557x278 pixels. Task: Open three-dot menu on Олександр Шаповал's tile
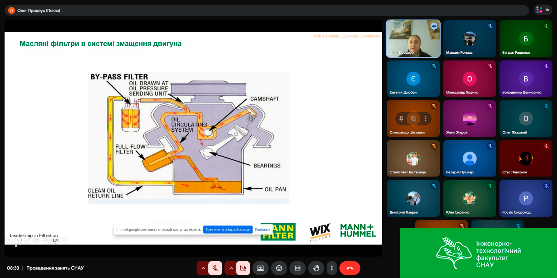(x=425, y=118)
